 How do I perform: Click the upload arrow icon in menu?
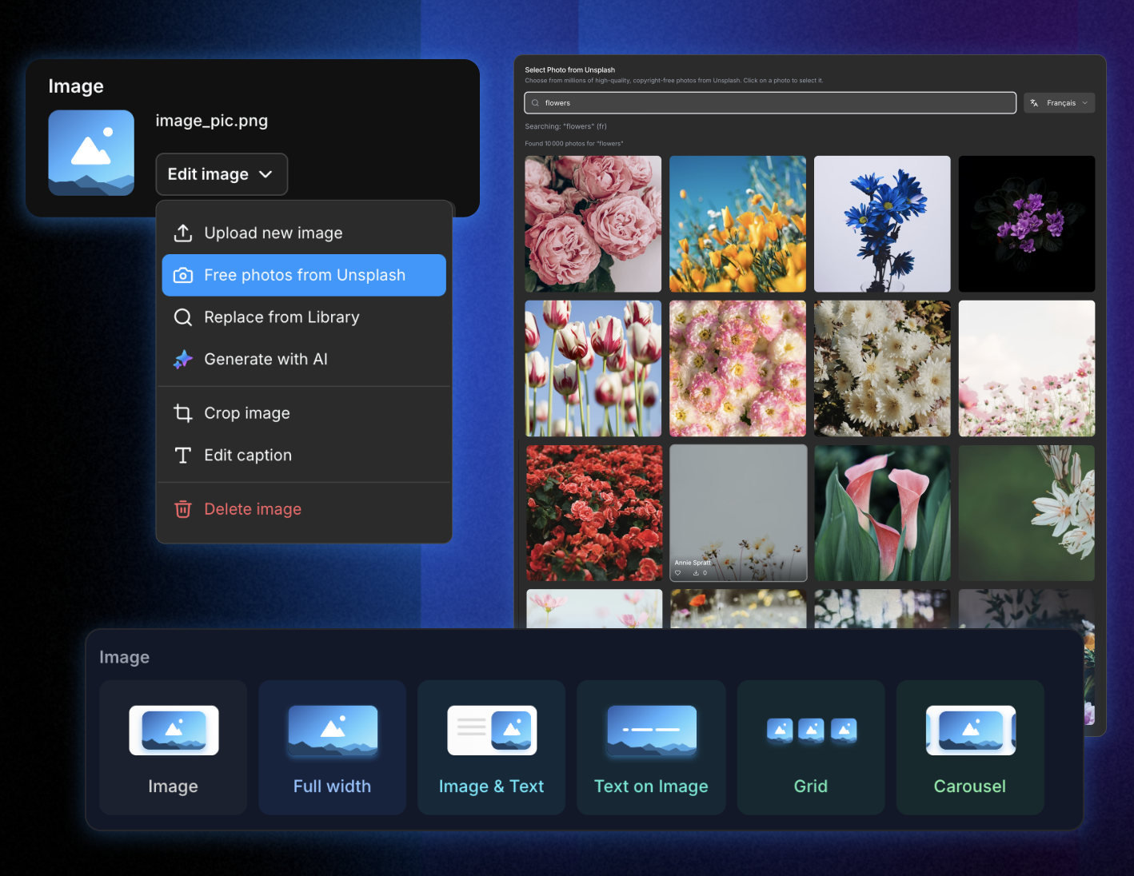pos(183,233)
